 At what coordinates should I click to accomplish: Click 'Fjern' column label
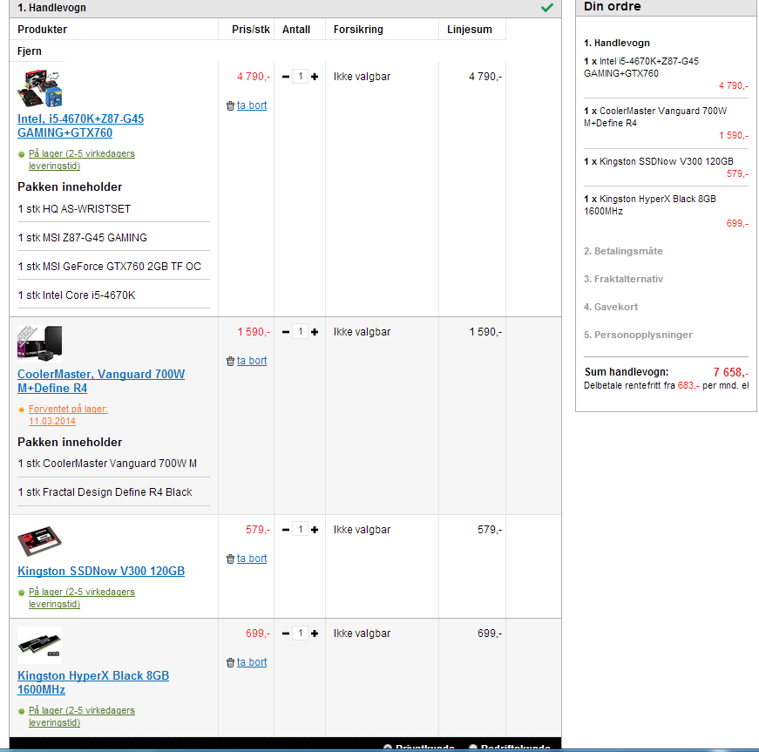[x=30, y=51]
